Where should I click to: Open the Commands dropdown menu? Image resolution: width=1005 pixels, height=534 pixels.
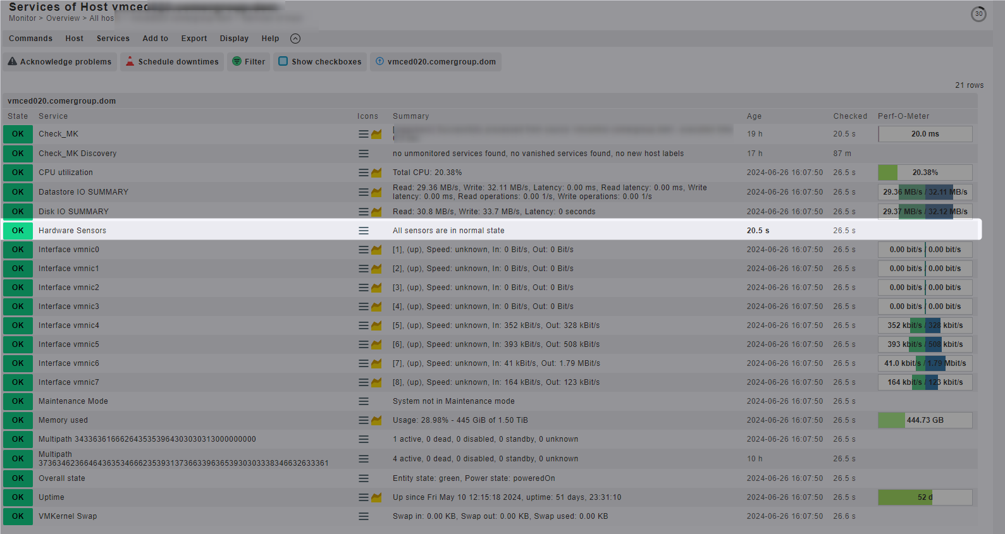[30, 39]
